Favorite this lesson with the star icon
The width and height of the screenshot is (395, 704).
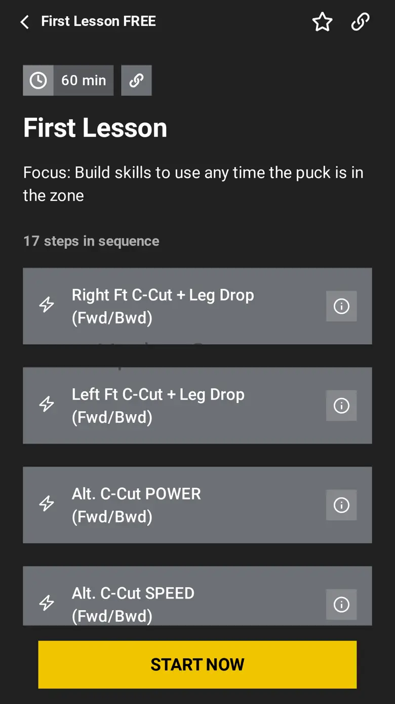point(322,22)
